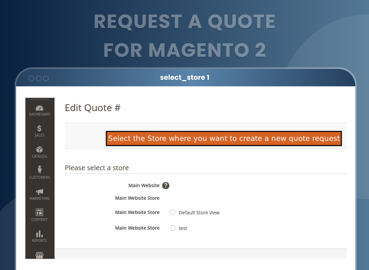Open the Dashboard gauge icon
Image resolution: width=369 pixels, height=270 pixels.
(39, 108)
